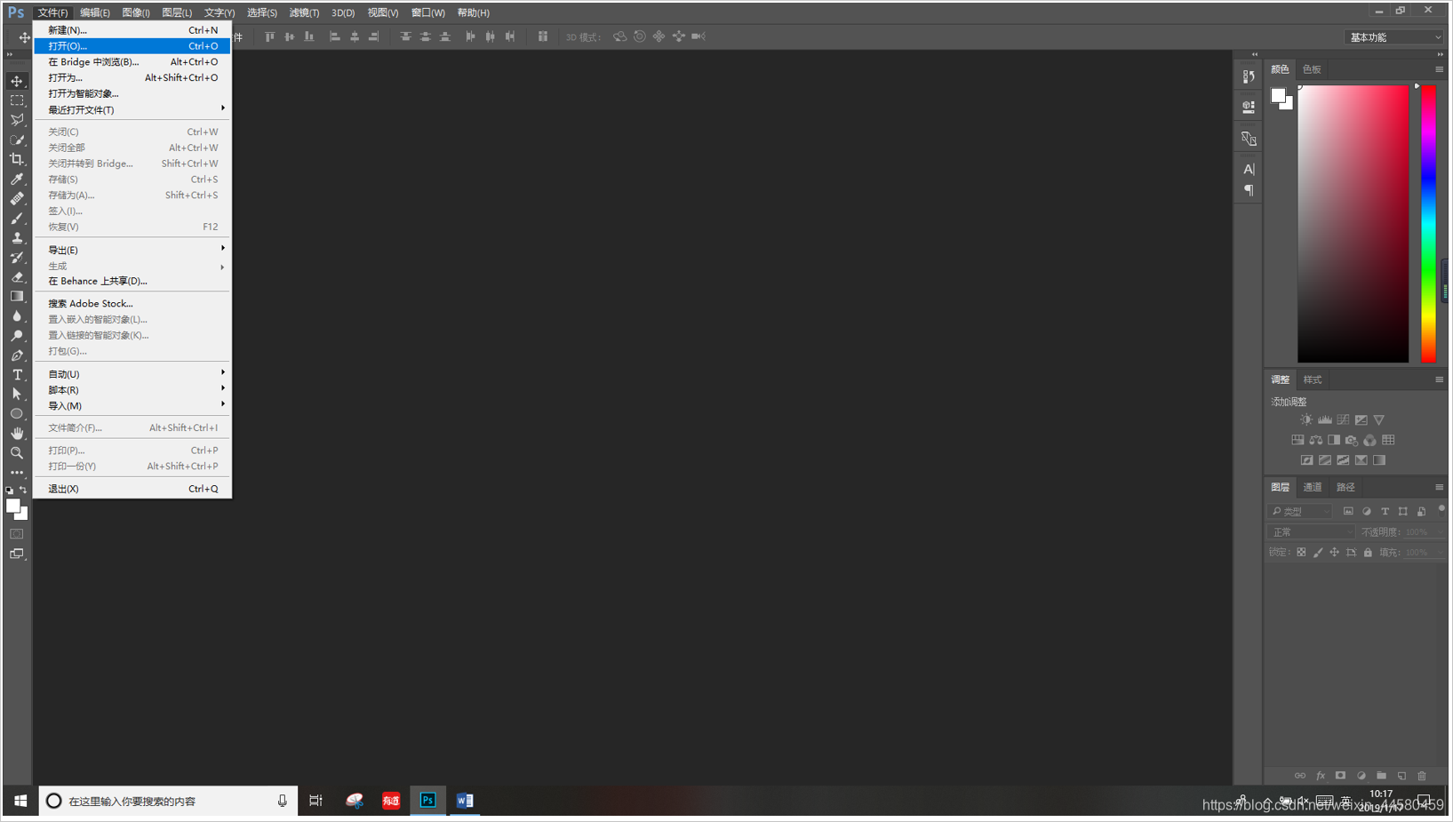
Task: Select the Zoom tool
Action: pyautogui.click(x=17, y=452)
